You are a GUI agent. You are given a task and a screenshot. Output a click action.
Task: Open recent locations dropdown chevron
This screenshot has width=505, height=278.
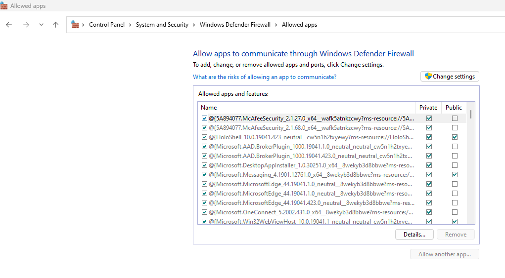tap(41, 25)
